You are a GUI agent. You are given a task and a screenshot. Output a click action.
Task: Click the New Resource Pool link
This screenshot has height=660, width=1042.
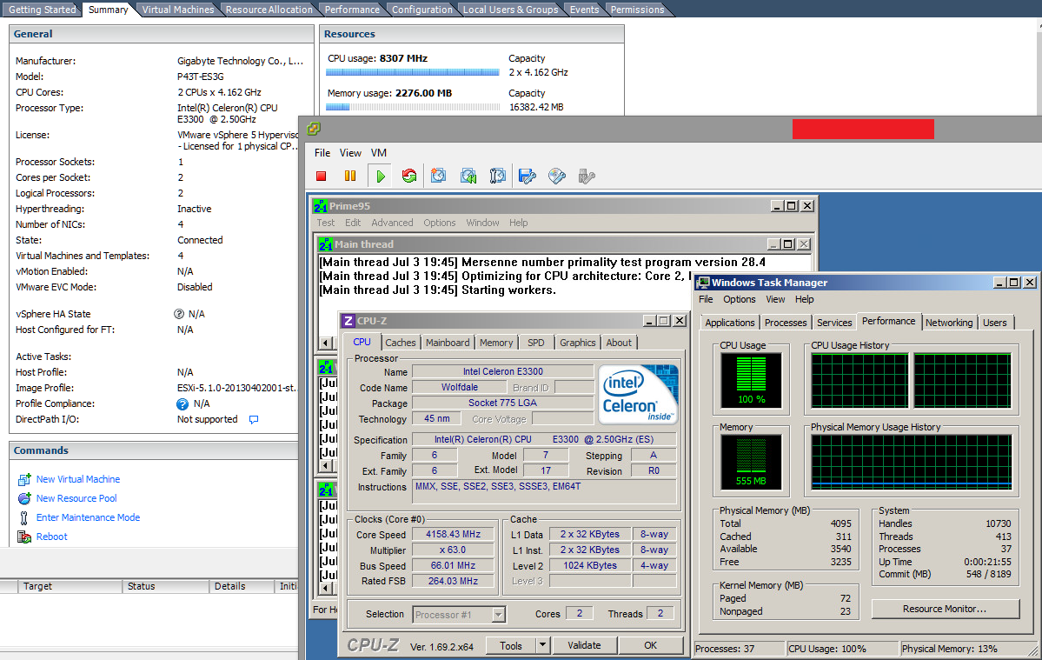tap(76, 498)
